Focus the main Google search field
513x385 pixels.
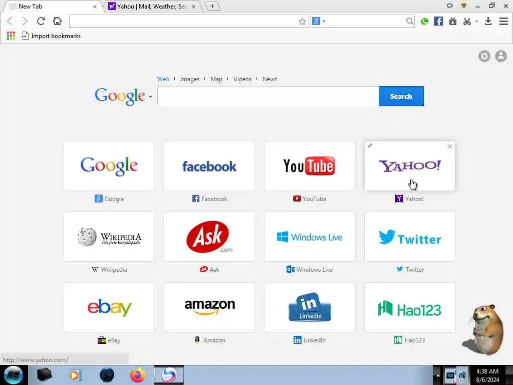pyautogui.click(x=268, y=96)
